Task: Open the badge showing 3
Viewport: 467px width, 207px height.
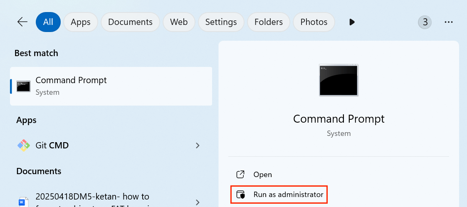Action: (425, 22)
